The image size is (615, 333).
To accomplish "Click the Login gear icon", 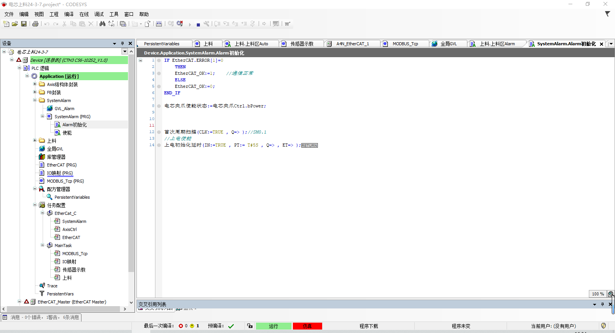I will click(x=171, y=24).
